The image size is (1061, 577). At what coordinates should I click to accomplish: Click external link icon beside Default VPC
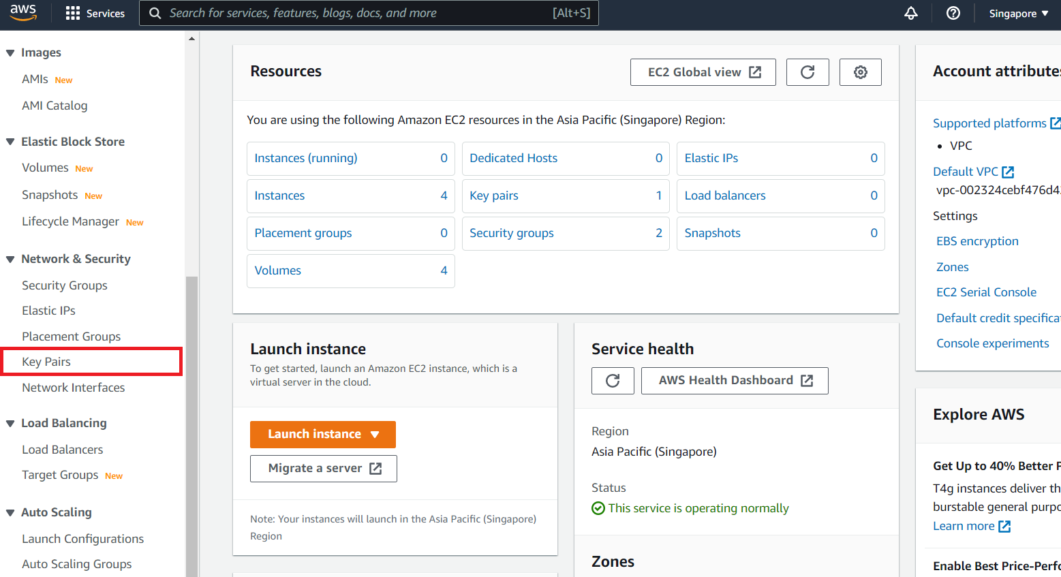[1009, 172]
